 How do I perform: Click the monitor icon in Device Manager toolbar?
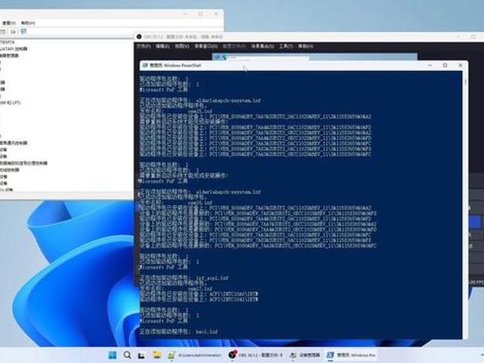[x=24, y=31]
